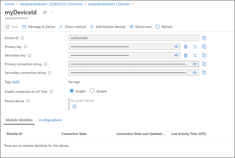Switch to the Configurations tab
The width and height of the screenshot is (235, 158).
coord(50,120)
